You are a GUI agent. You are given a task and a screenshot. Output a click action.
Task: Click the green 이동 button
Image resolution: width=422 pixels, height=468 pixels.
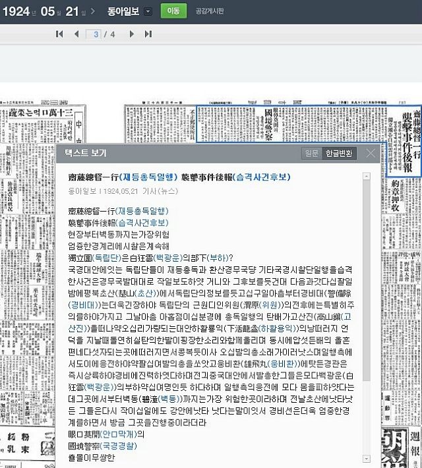pyautogui.click(x=173, y=11)
